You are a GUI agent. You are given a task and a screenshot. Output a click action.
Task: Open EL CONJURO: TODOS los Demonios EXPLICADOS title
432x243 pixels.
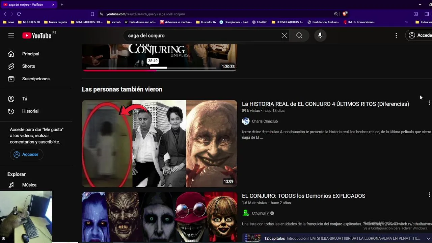[303, 196]
